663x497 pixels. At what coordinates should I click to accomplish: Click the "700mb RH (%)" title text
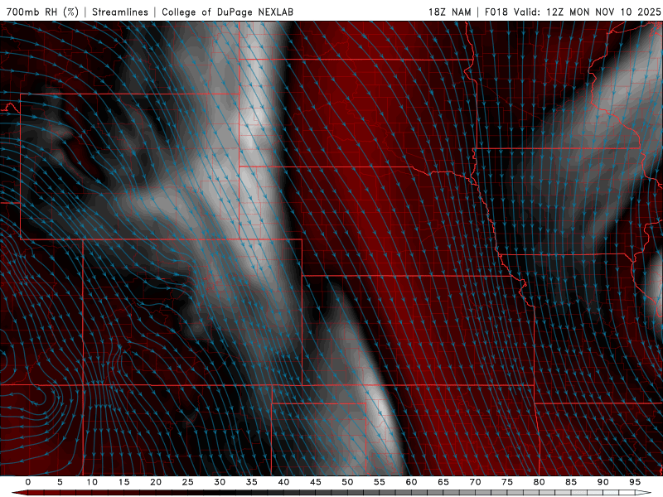tap(42, 12)
